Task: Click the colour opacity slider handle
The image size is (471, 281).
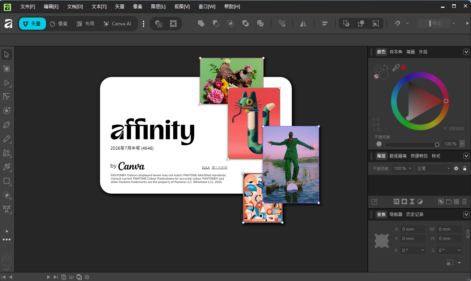Action: (437, 144)
